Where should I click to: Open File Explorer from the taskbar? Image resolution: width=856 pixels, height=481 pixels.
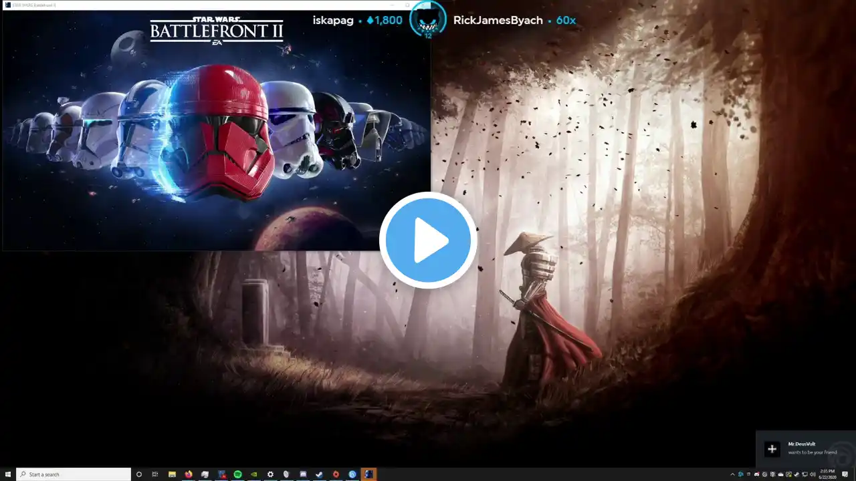click(x=173, y=474)
